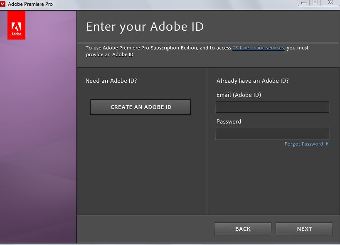Click the blue arrow beside Forgot Password

tap(327, 144)
